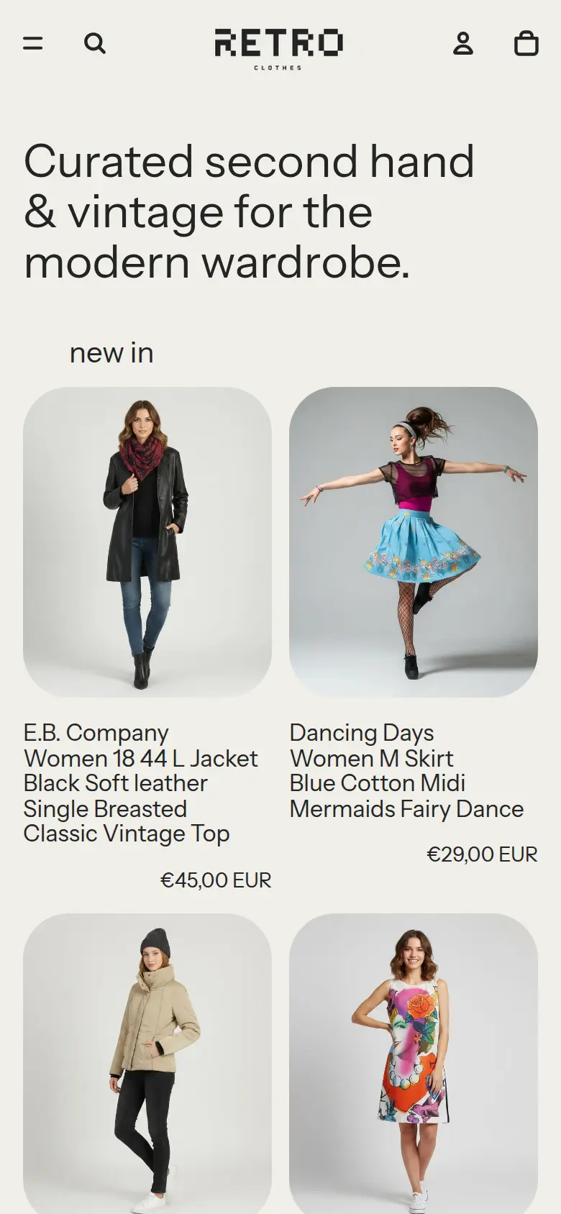The width and height of the screenshot is (561, 1214).
Task: Open the E.B. Company leather jacket title
Action: 140,783
